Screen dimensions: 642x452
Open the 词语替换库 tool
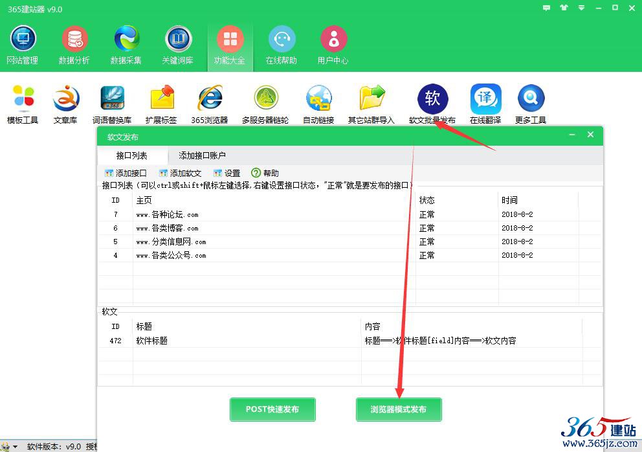coord(112,104)
